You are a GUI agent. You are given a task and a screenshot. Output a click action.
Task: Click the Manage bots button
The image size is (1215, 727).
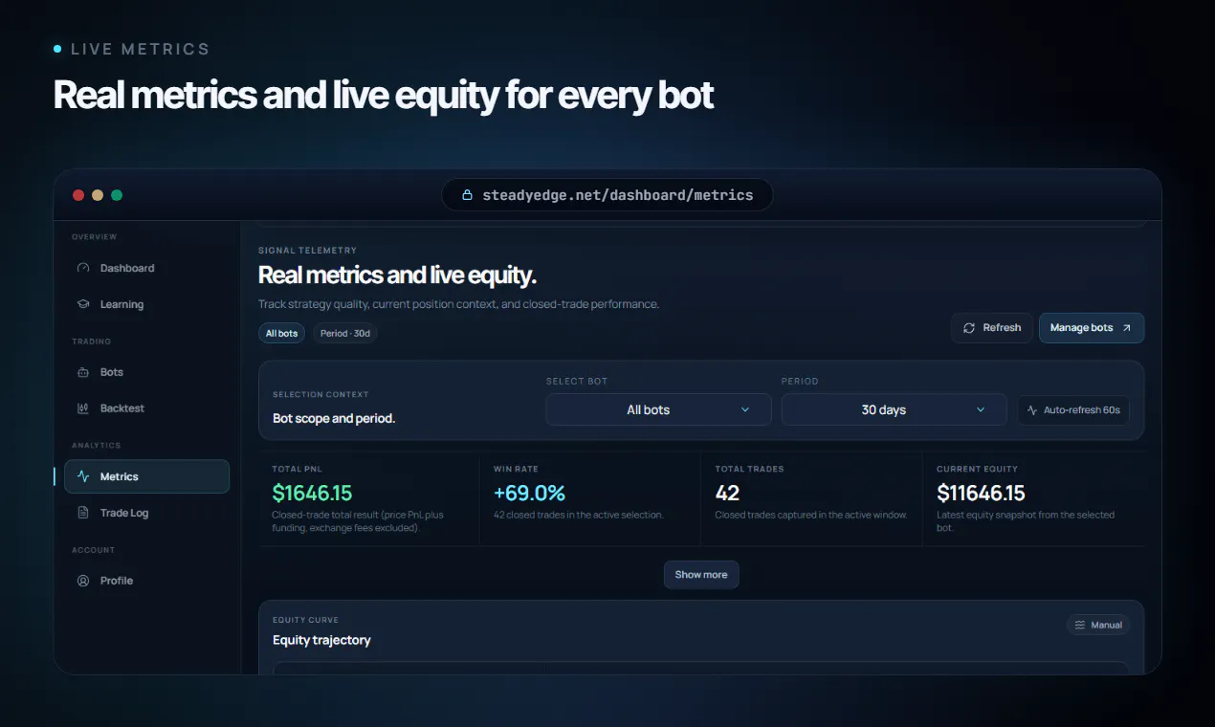[1092, 328]
